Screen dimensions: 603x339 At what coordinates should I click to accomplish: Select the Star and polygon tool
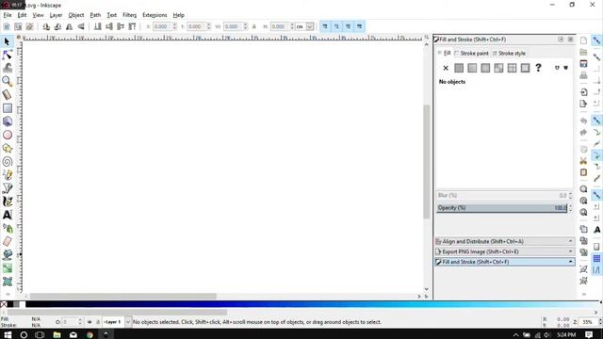(7, 149)
